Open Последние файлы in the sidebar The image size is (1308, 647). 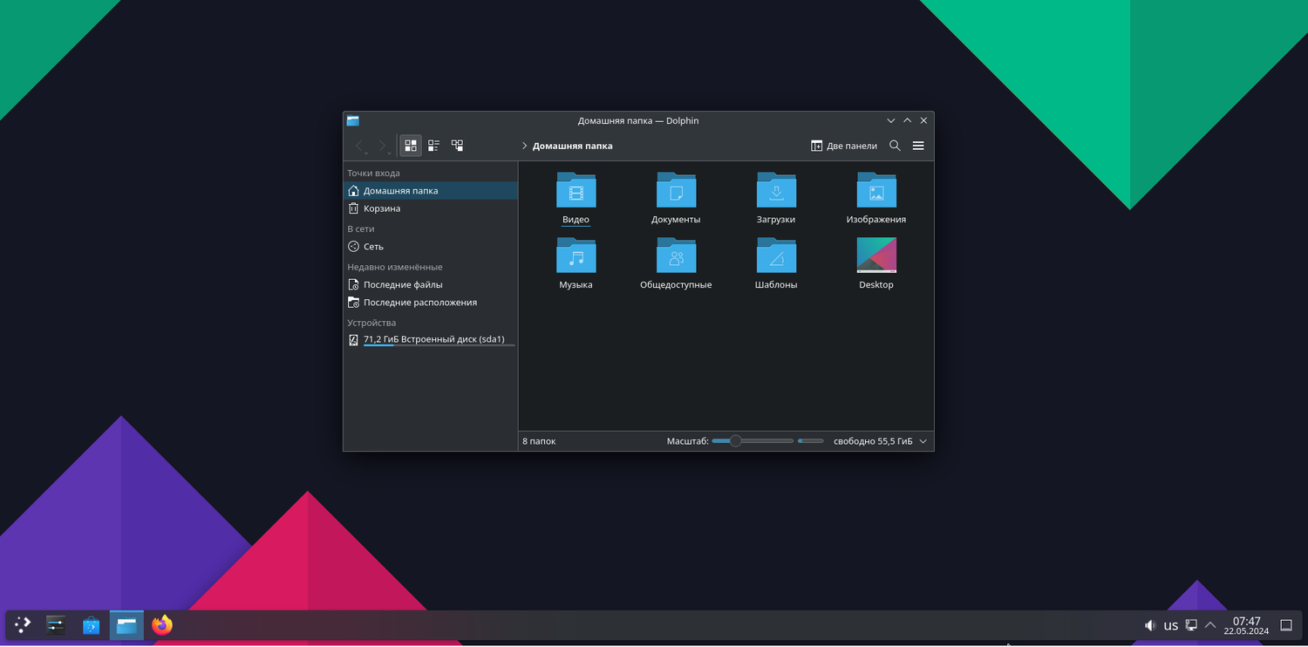tap(431, 284)
